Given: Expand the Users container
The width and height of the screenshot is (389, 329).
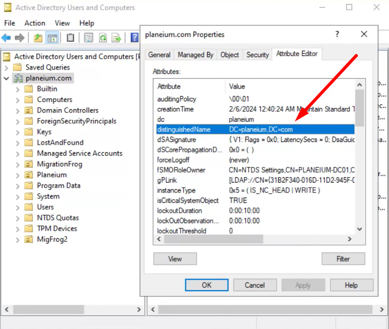Looking at the screenshot, I should point(17,207).
